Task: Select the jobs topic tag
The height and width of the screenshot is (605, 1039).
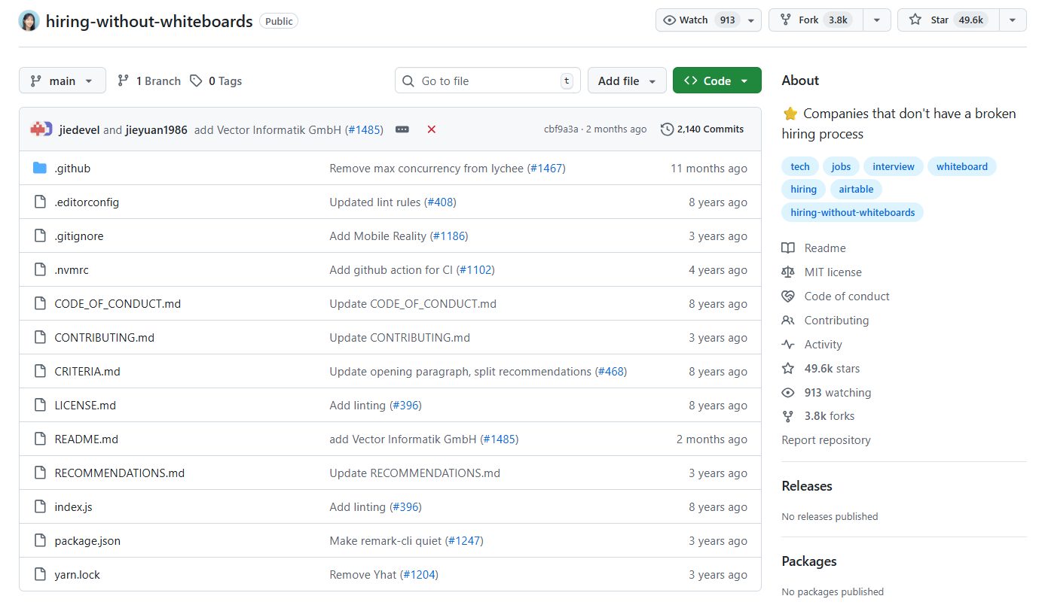Action: click(841, 166)
